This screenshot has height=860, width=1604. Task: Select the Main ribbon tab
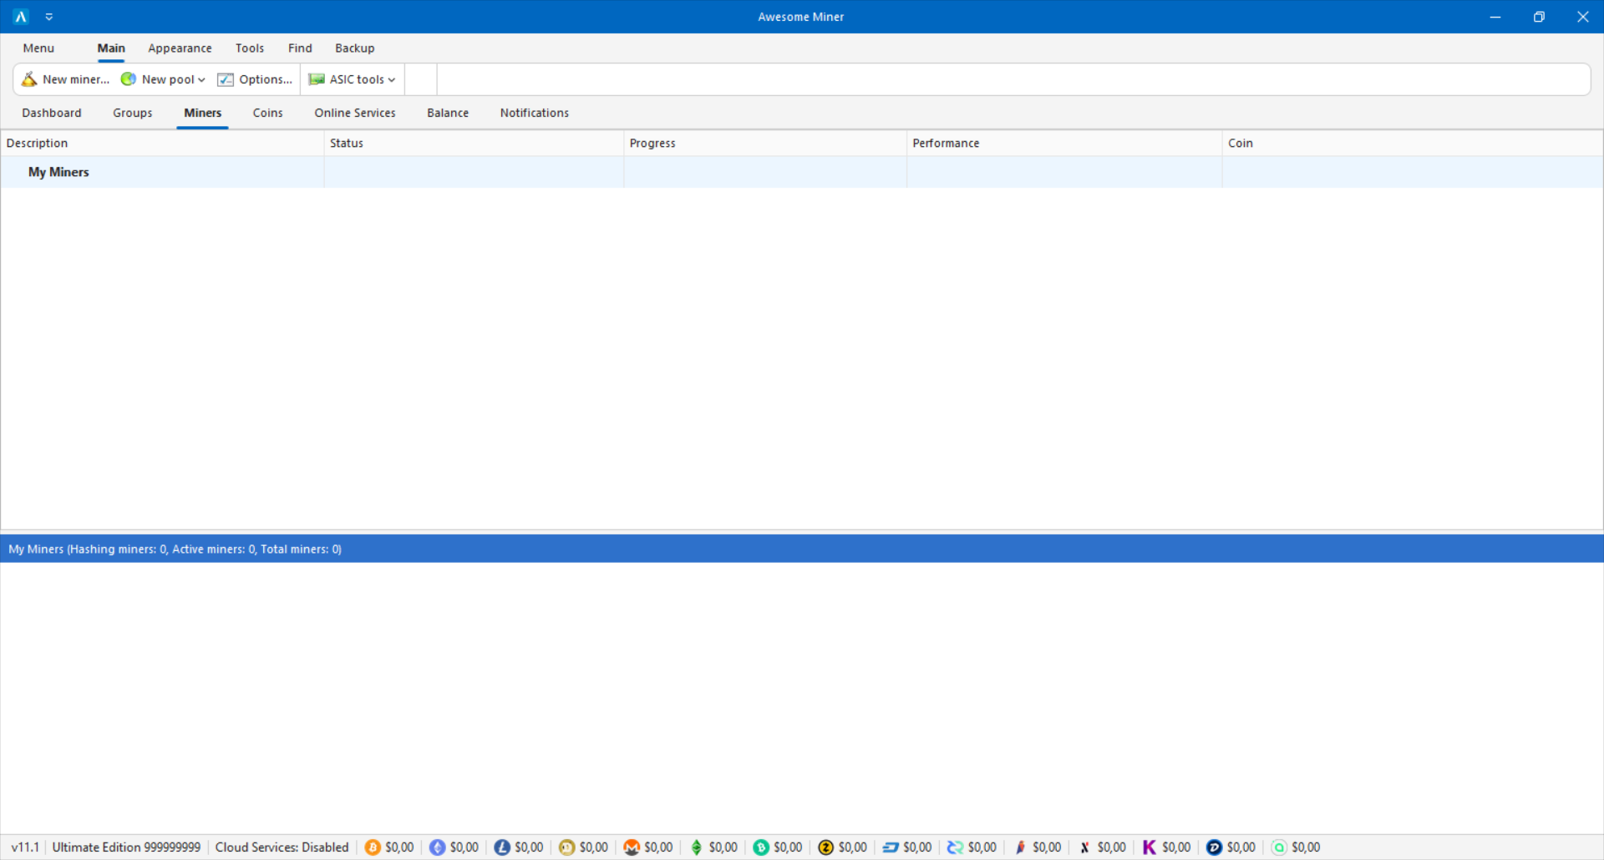click(111, 48)
